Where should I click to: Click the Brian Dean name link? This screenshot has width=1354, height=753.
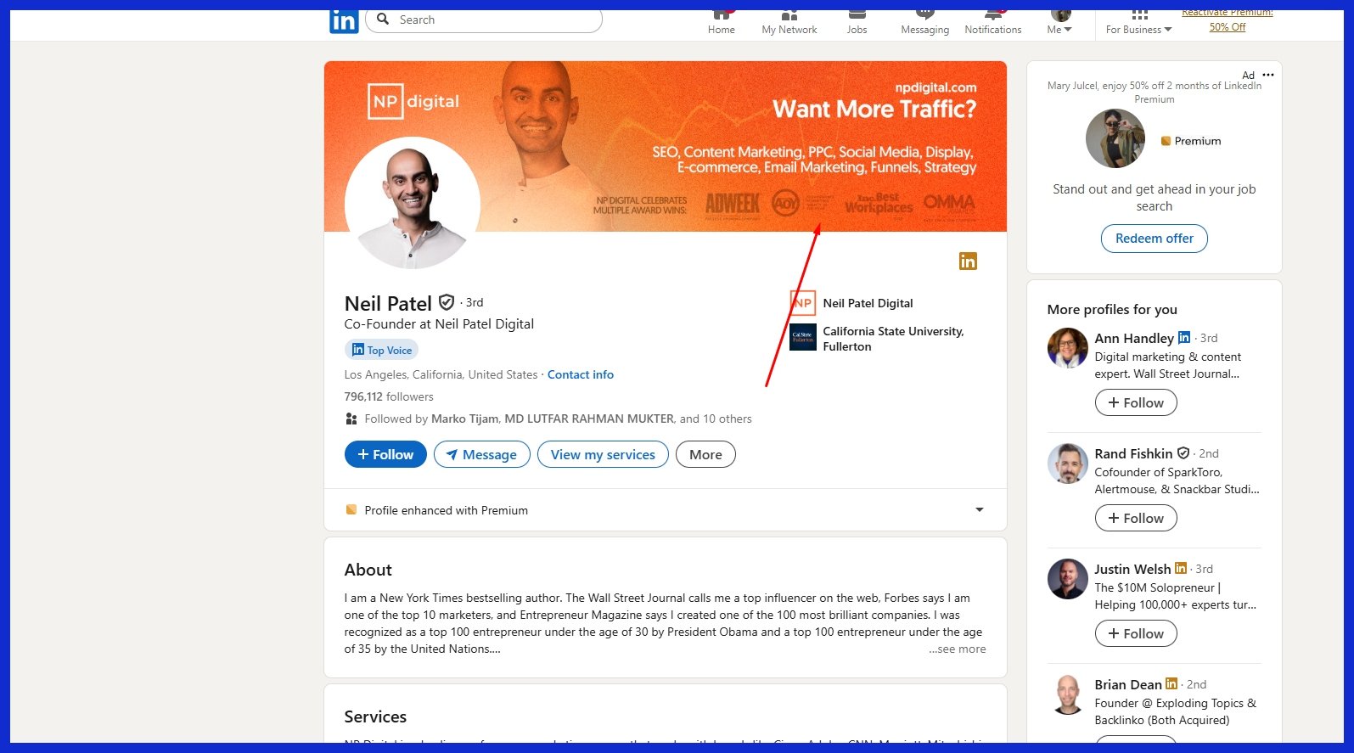(1128, 684)
